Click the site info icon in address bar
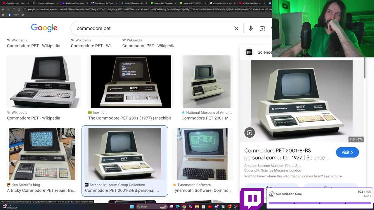Image resolution: width=374 pixels, height=210 pixels. 25,9
